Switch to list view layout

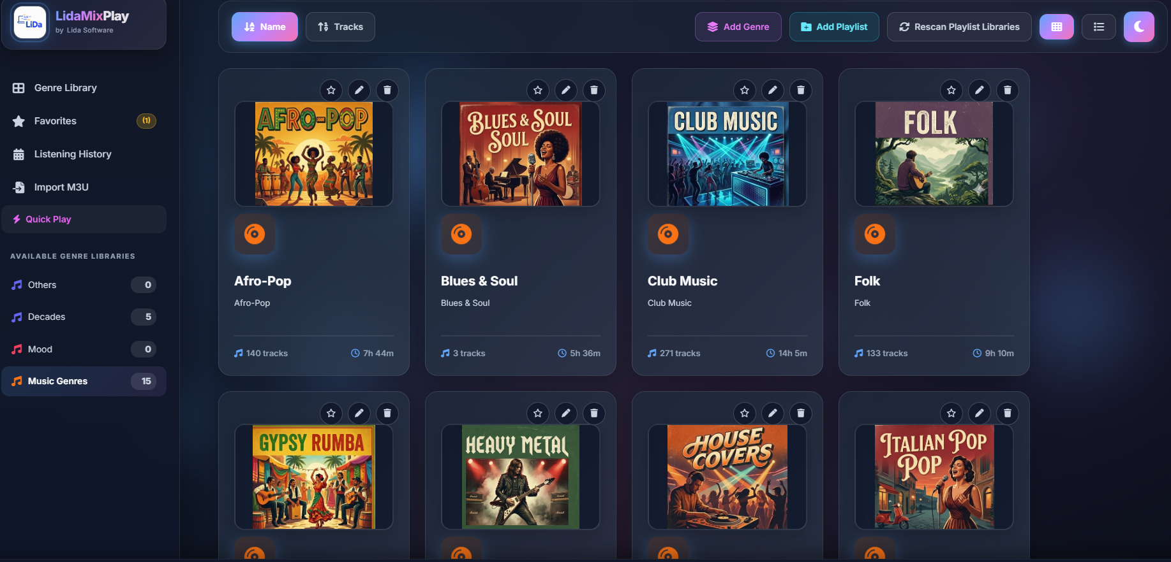[1099, 27]
